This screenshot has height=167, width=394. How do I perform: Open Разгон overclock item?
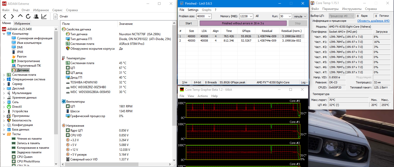[22, 57]
